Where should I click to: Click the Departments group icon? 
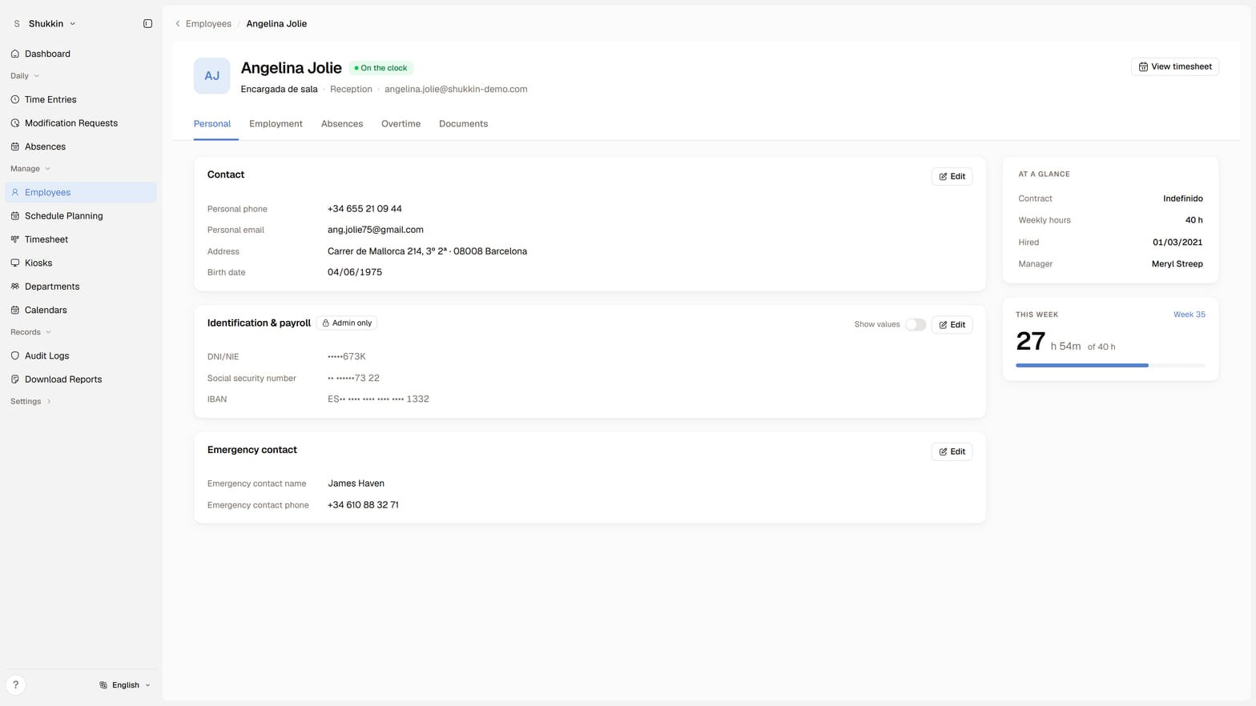[x=15, y=287]
